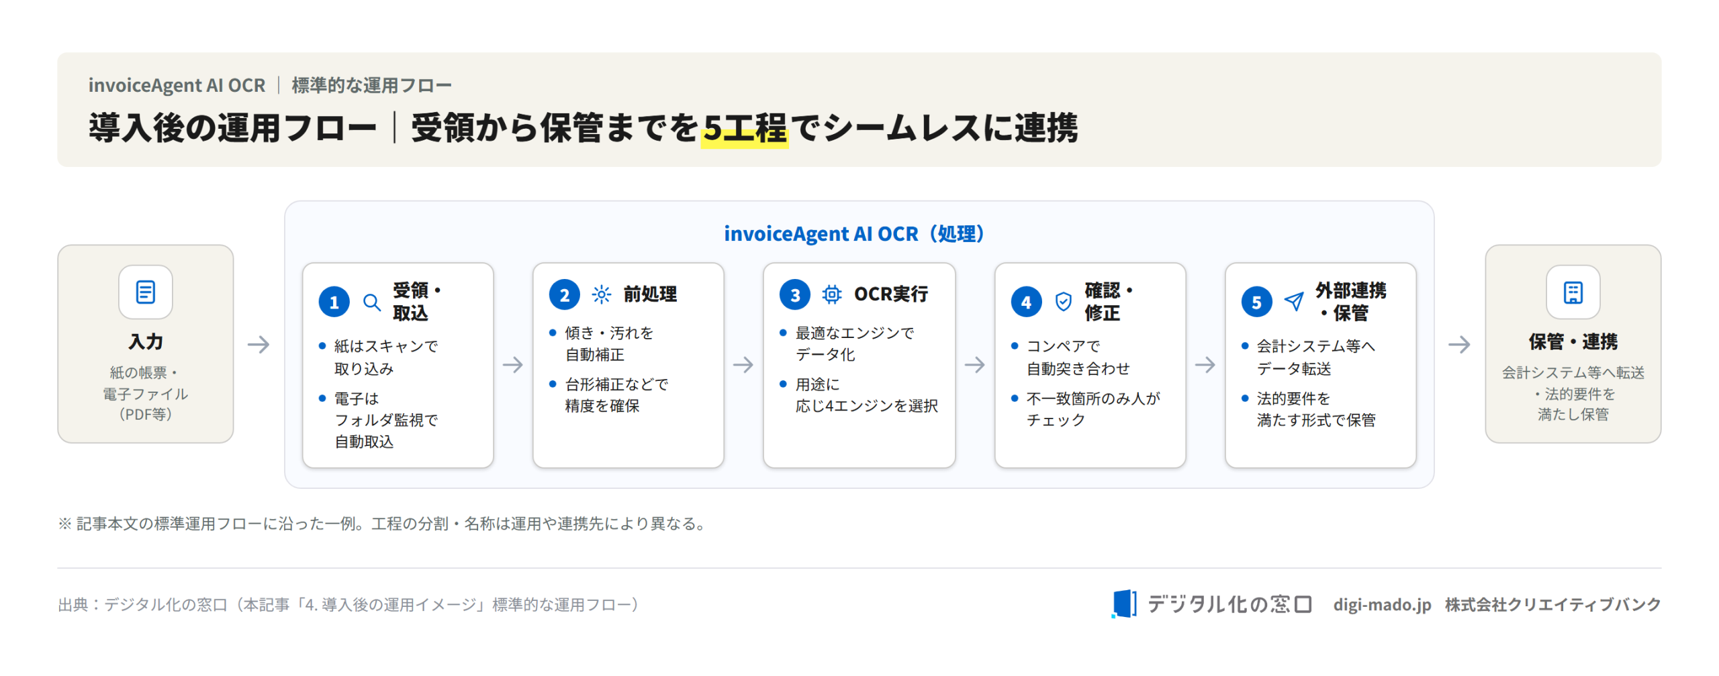Click the 受領・取込 step title
The height and width of the screenshot is (676, 1719).
(417, 302)
